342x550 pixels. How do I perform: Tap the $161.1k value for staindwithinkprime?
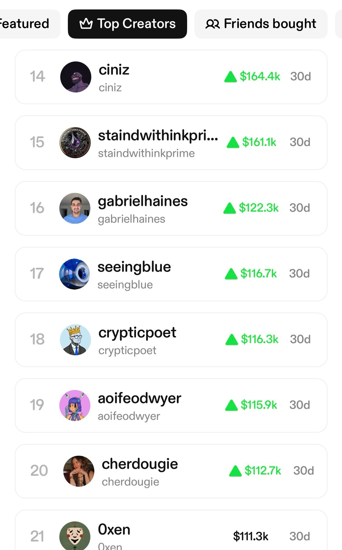click(x=259, y=142)
